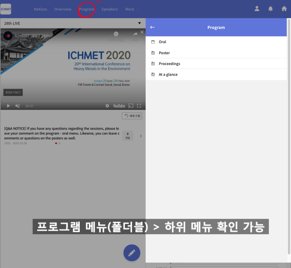Click the 새로고침 refresh button
This screenshot has height=268, width=291.
click(132, 116)
